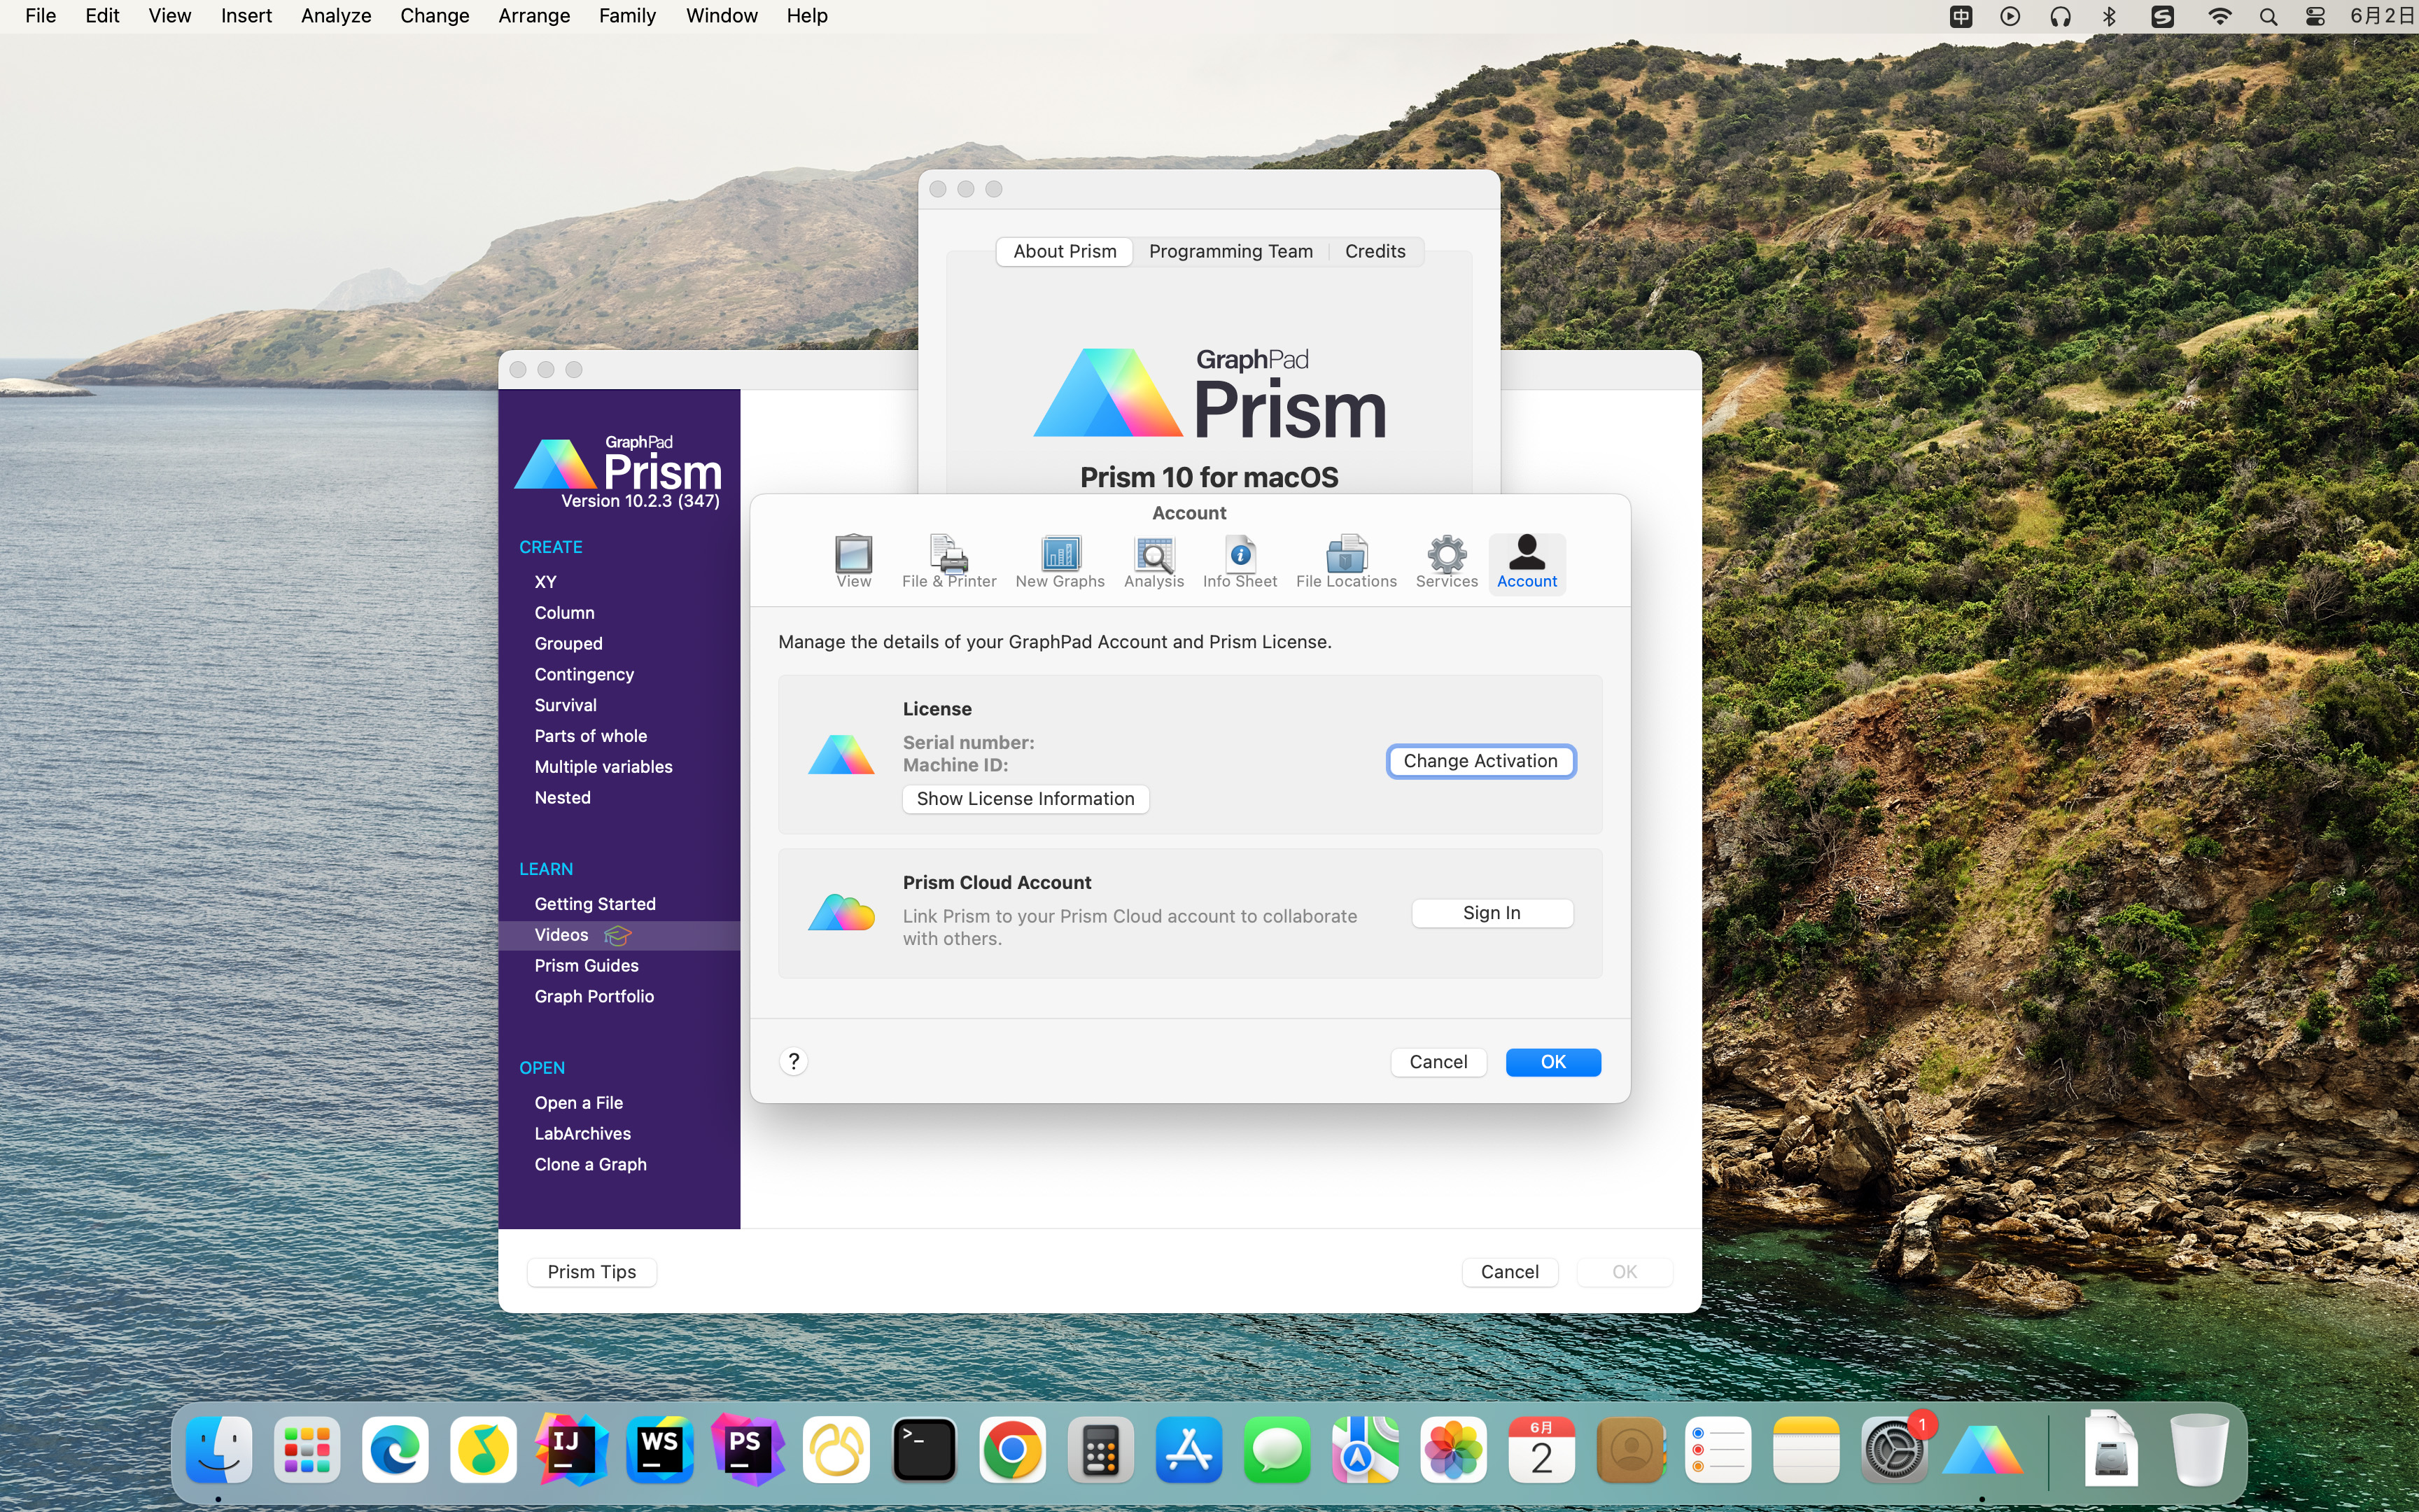2419x1512 pixels.
Task: Open Control Center in menu bar
Action: (x=2315, y=16)
